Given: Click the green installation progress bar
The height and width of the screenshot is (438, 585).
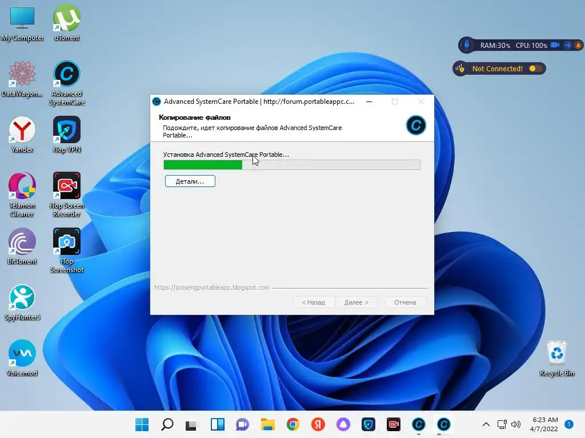Looking at the screenshot, I should [292, 165].
